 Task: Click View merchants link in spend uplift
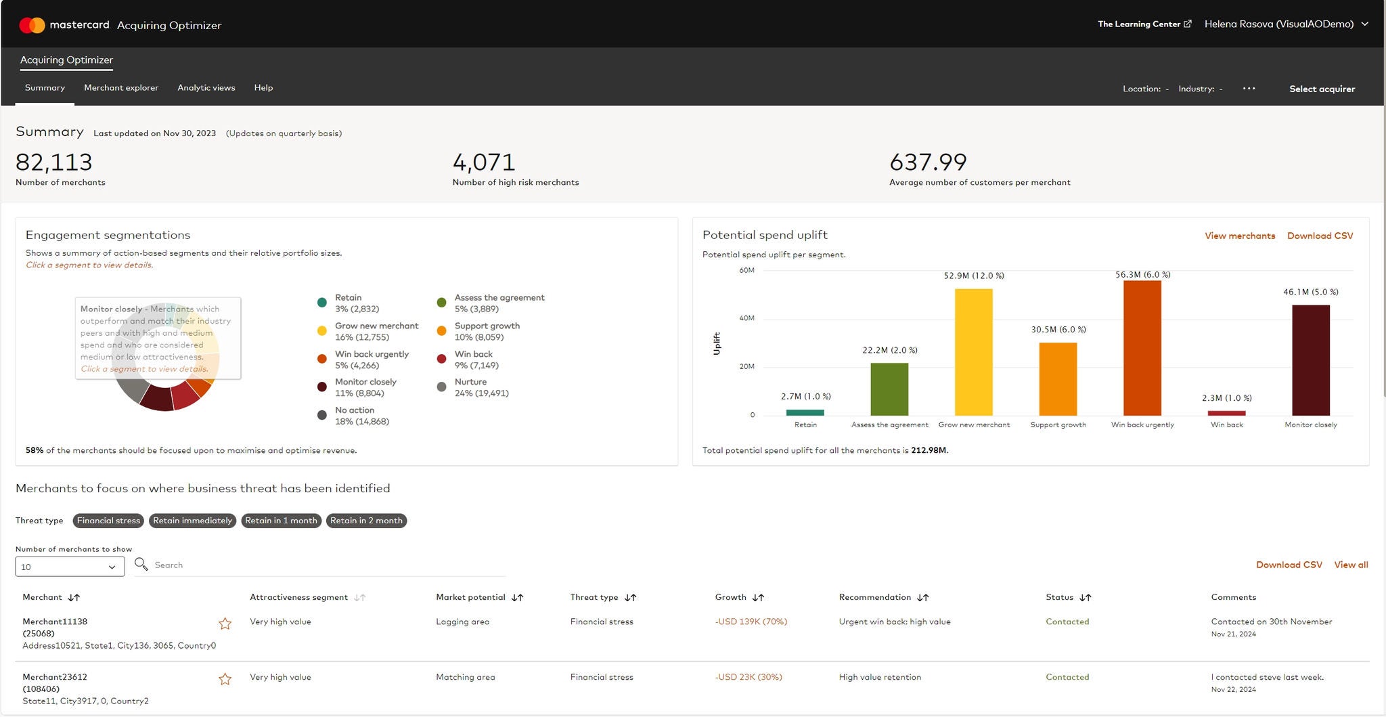(x=1240, y=236)
